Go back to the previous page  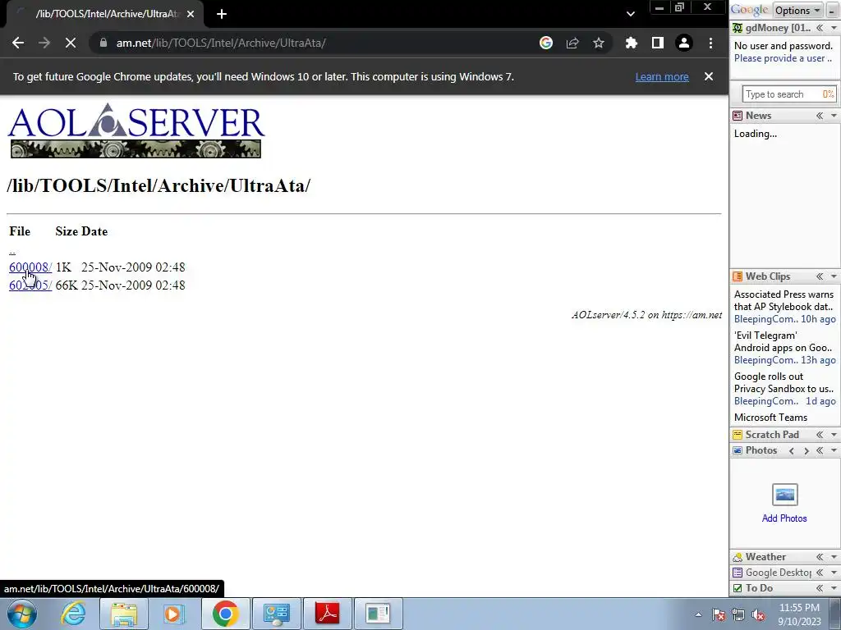tap(18, 43)
